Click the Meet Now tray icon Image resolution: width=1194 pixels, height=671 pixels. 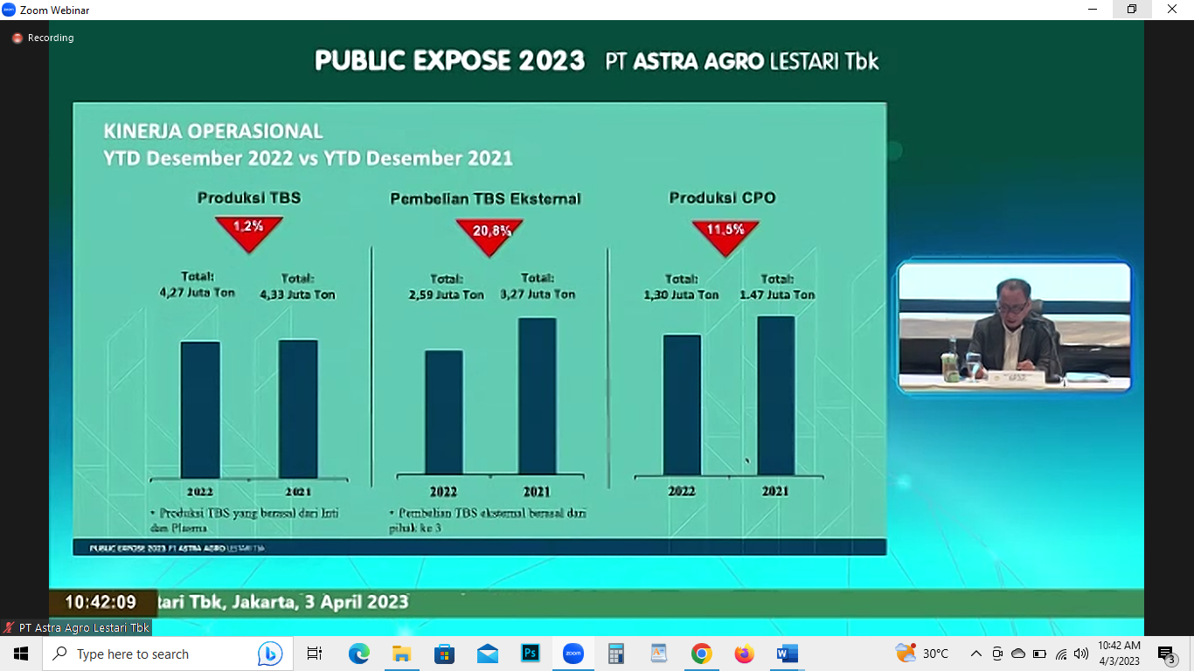coord(997,654)
